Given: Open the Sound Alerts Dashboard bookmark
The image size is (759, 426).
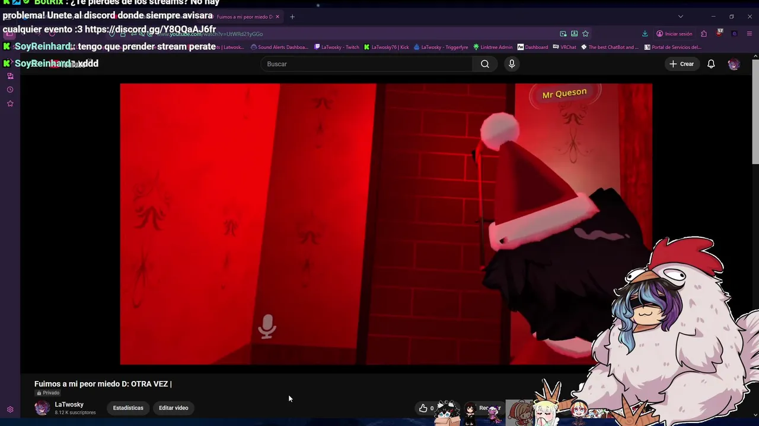Looking at the screenshot, I should (280, 47).
